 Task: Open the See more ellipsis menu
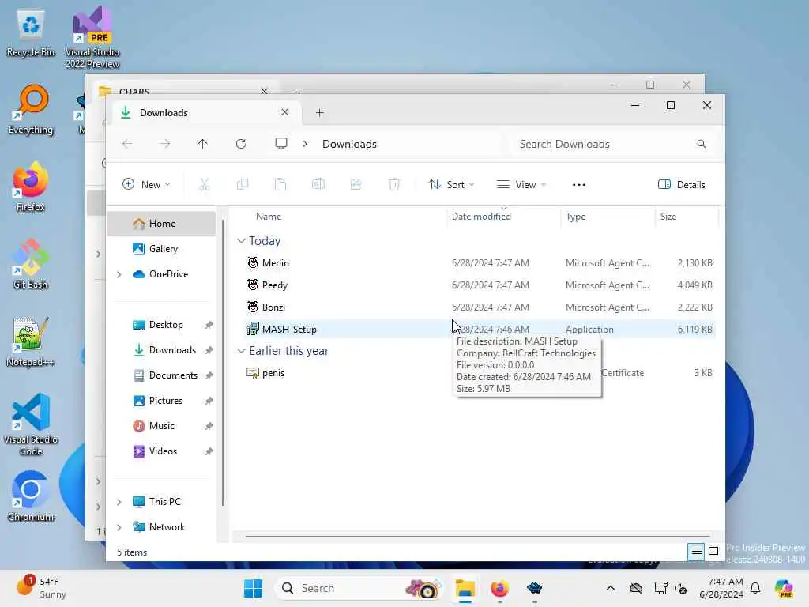click(579, 185)
